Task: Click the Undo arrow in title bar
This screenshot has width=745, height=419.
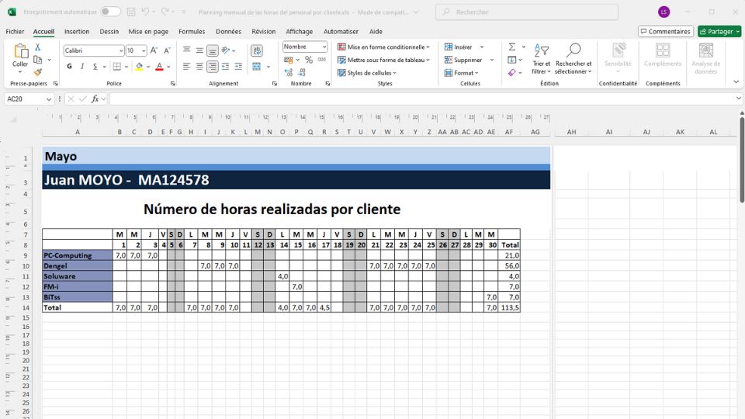Action: pos(145,12)
